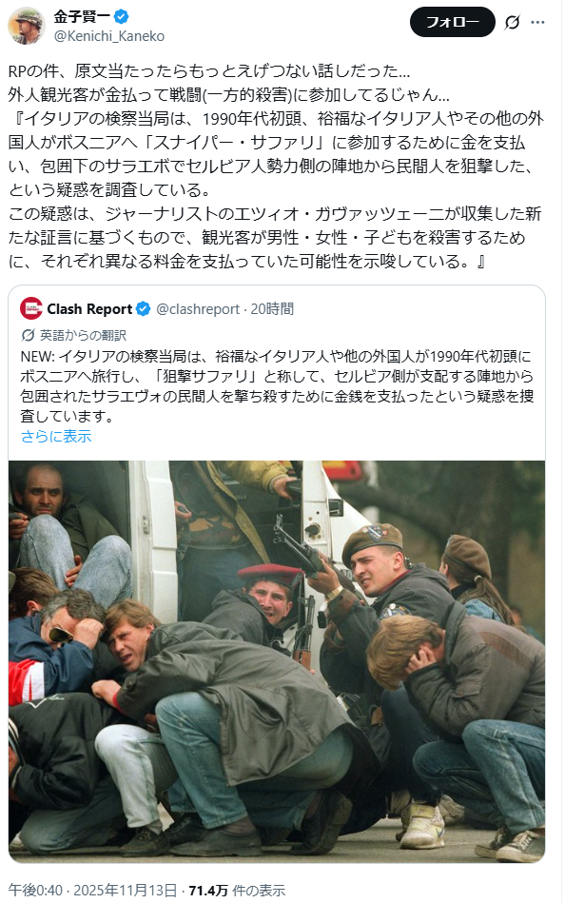
Task: Click the 午後0:40 · 2025年11月13日 timestamp
Action: [92, 891]
